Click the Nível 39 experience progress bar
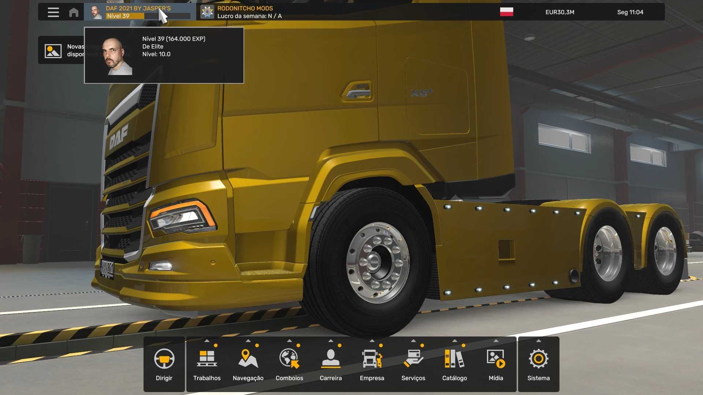703x395 pixels. point(148,16)
